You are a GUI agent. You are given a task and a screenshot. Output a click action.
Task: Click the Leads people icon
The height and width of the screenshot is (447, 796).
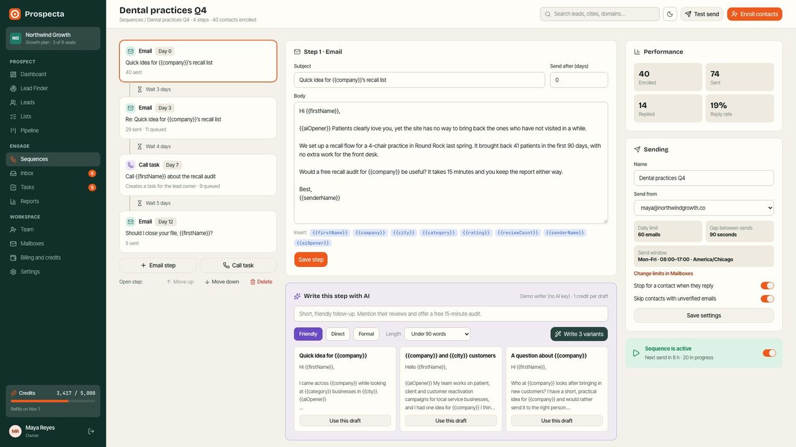(x=14, y=102)
